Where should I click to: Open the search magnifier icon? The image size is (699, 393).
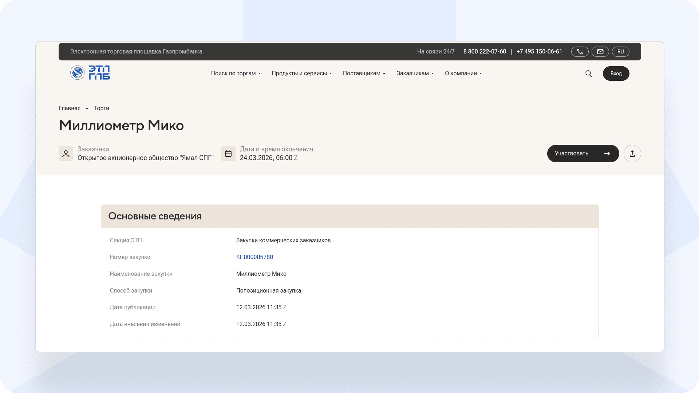click(x=589, y=74)
